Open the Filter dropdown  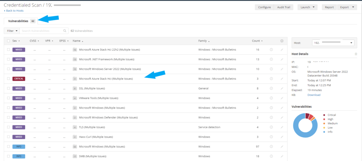[x=12, y=31]
